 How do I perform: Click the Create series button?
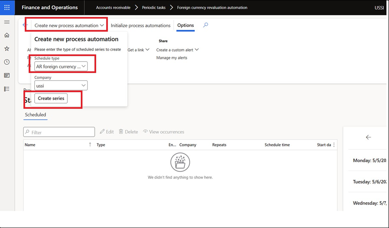pos(51,99)
